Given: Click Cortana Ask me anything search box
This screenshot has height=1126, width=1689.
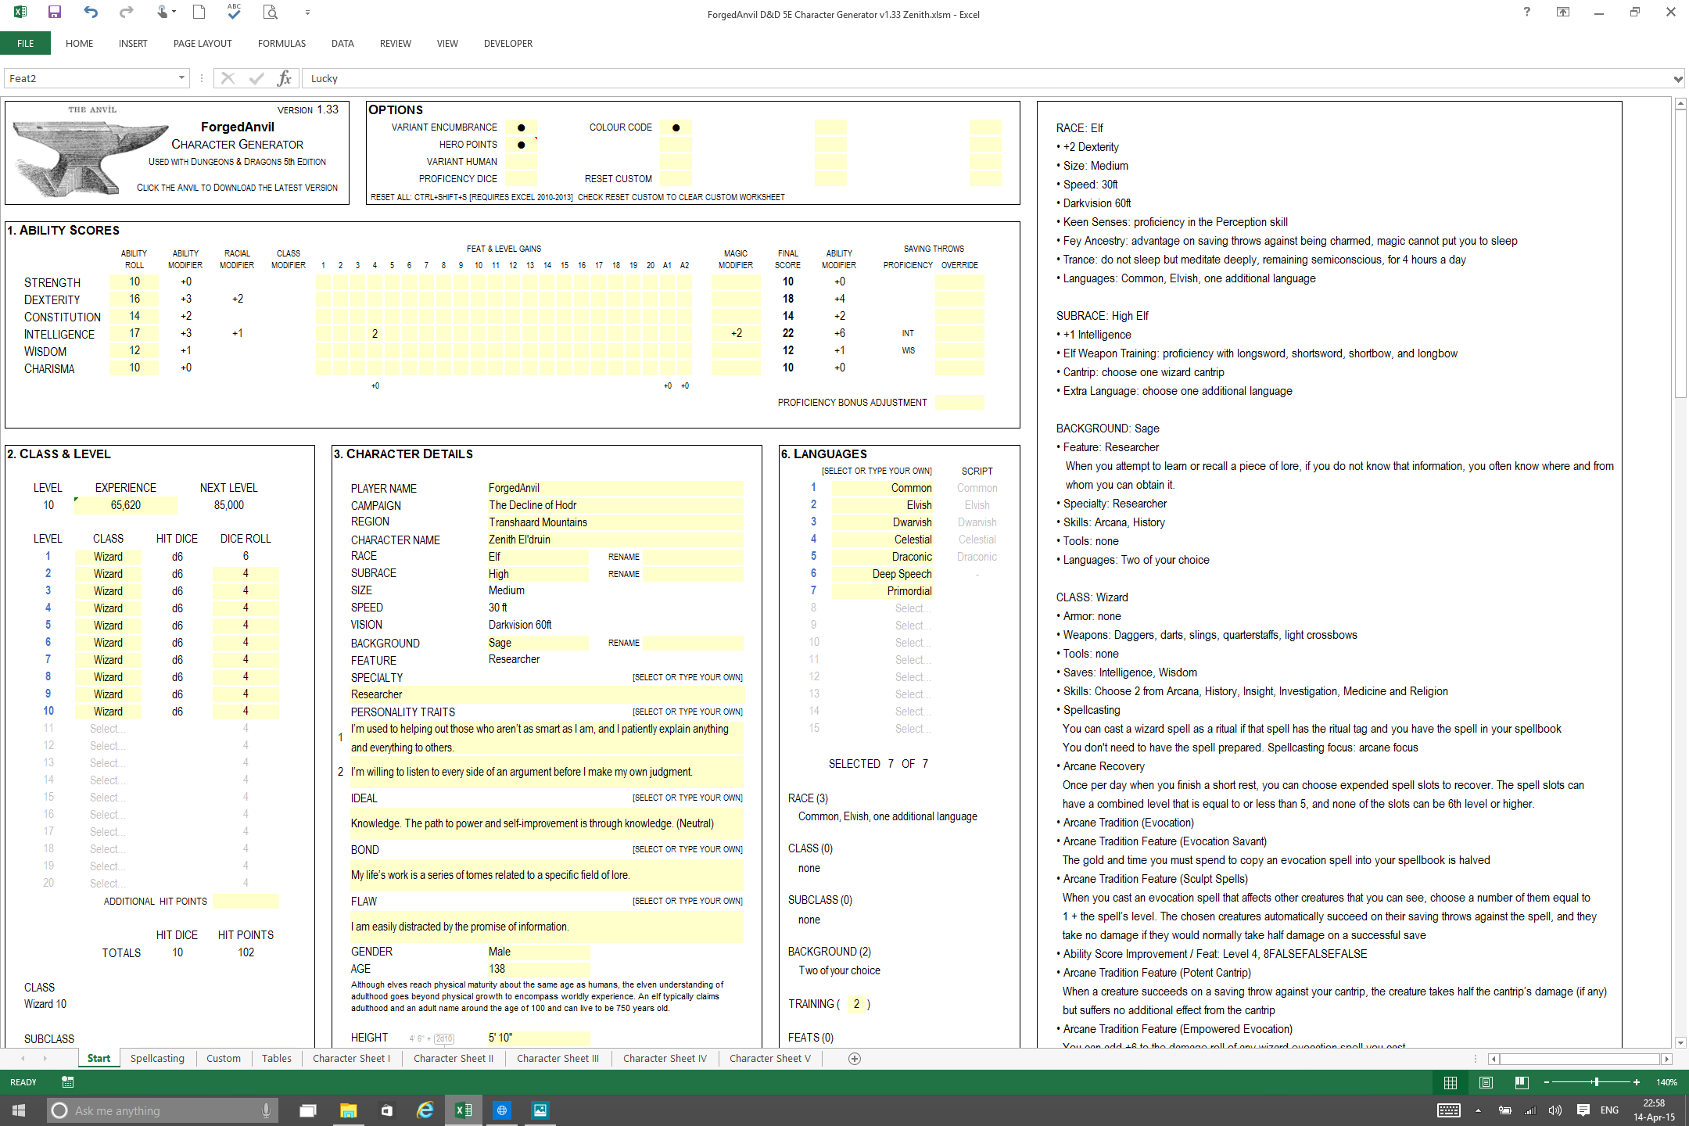Looking at the screenshot, I should 161,1110.
